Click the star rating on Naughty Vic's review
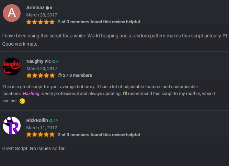Screen dimensions: 229x166 (x=41, y=75)
